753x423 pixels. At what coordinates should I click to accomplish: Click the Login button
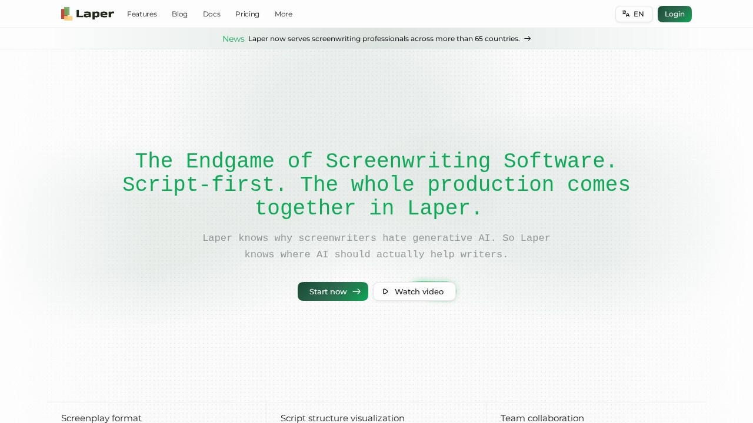click(x=674, y=14)
